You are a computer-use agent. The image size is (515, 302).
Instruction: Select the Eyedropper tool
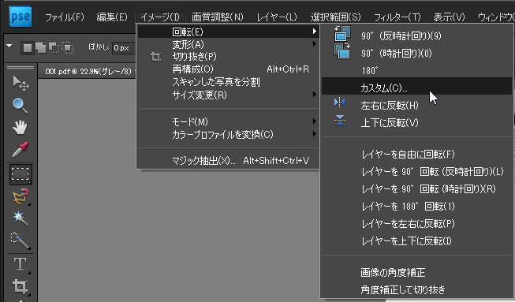coord(21,149)
